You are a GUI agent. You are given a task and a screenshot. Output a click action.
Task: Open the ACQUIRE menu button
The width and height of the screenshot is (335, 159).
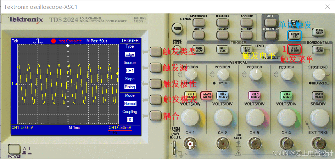point(246,22)
